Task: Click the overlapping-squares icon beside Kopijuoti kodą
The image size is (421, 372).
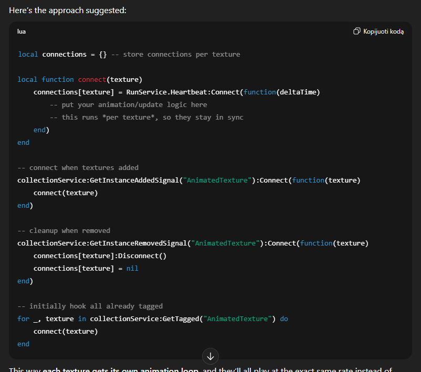Action: [357, 31]
